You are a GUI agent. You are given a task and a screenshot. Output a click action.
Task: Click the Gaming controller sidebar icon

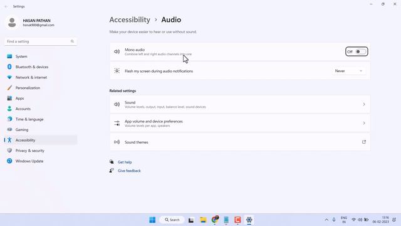click(9, 129)
